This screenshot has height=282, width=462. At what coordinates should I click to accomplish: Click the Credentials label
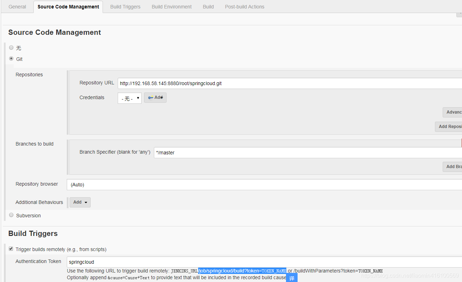[x=92, y=97]
